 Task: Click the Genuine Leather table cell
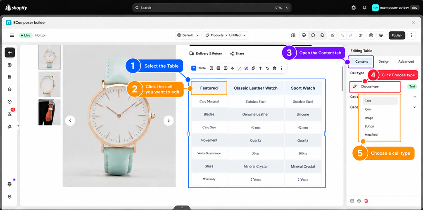[255, 114]
